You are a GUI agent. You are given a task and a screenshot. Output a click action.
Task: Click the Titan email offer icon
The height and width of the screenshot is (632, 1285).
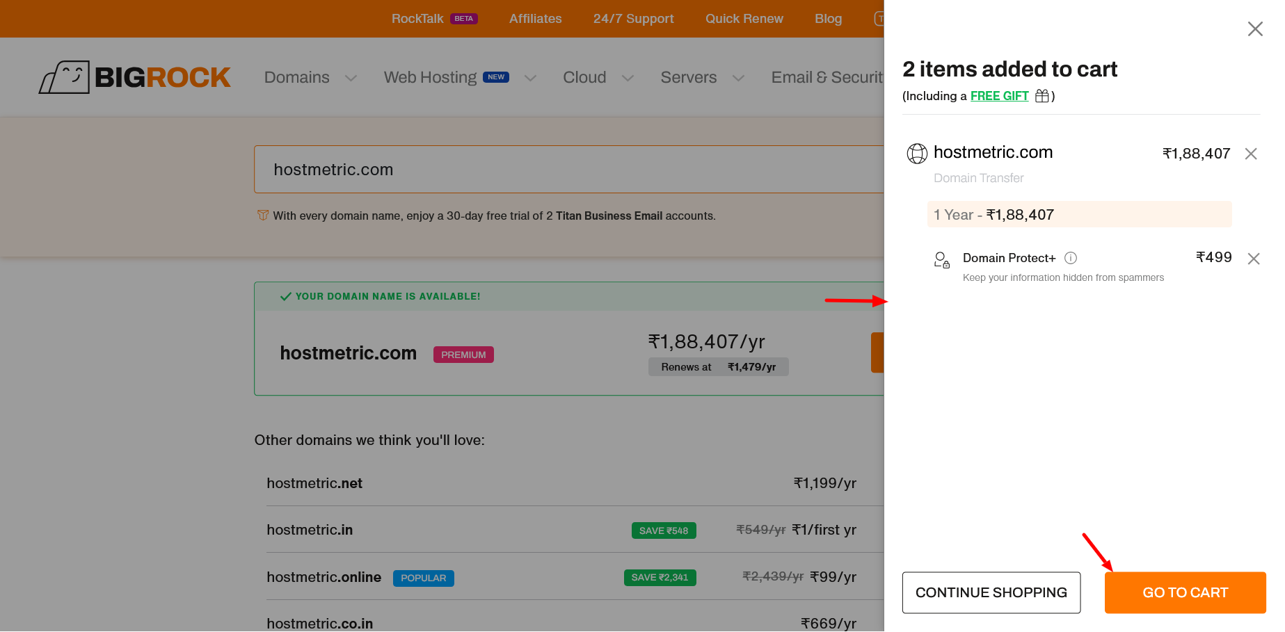[263, 216]
